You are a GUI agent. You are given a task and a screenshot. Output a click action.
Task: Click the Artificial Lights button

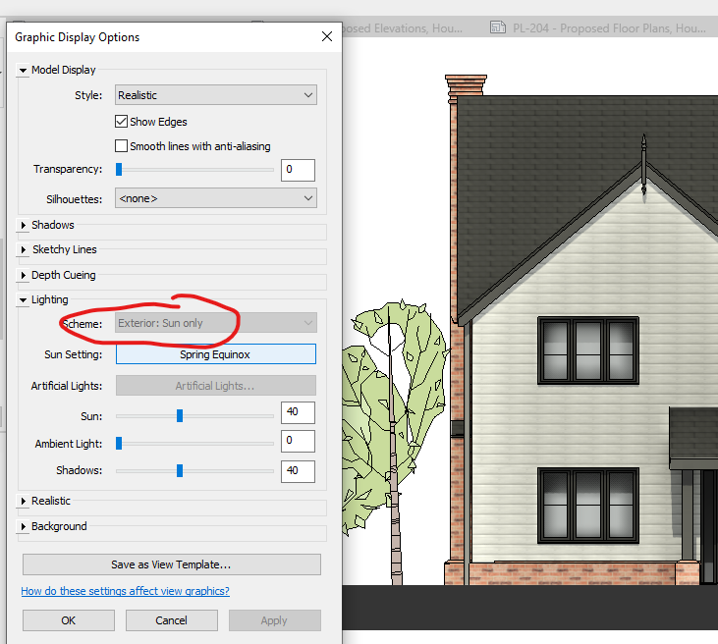point(216,386)
